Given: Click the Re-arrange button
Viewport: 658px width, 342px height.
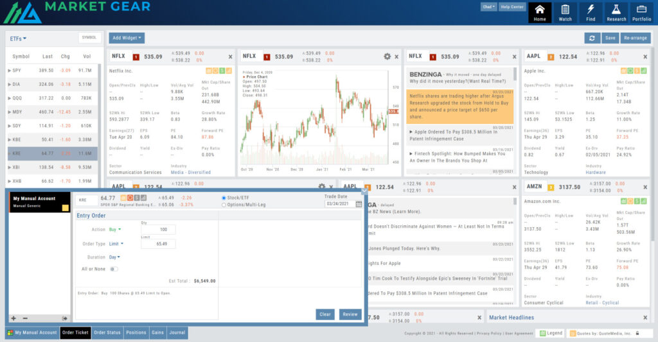Looking at the screenshot, I should click(x=636, y=38).
